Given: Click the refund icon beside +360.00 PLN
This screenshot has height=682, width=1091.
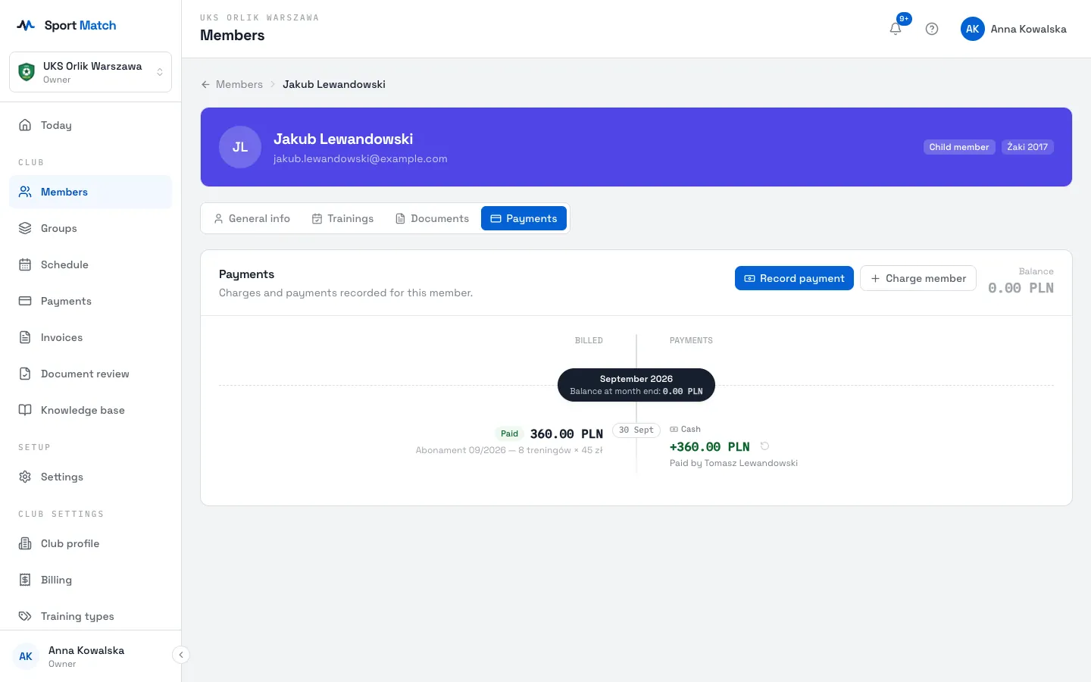Looking at the screenshot, I should tap(764, 446).
